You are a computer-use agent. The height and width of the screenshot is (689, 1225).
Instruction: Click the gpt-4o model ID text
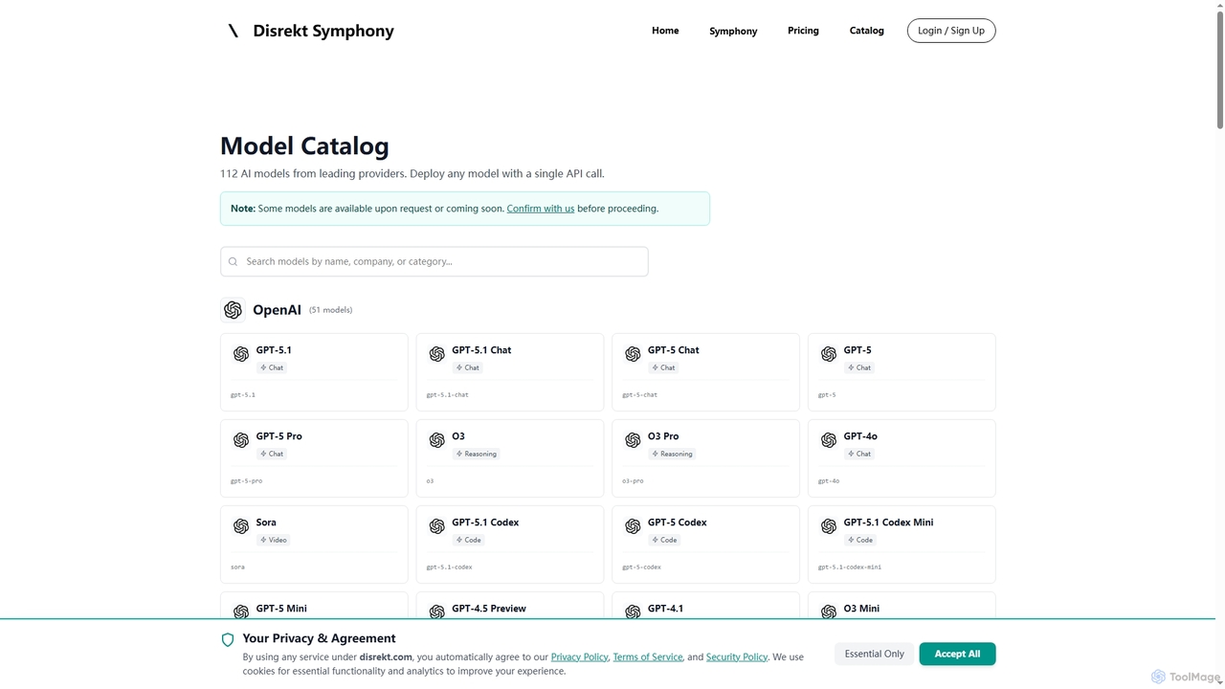(x=829, y=480)
